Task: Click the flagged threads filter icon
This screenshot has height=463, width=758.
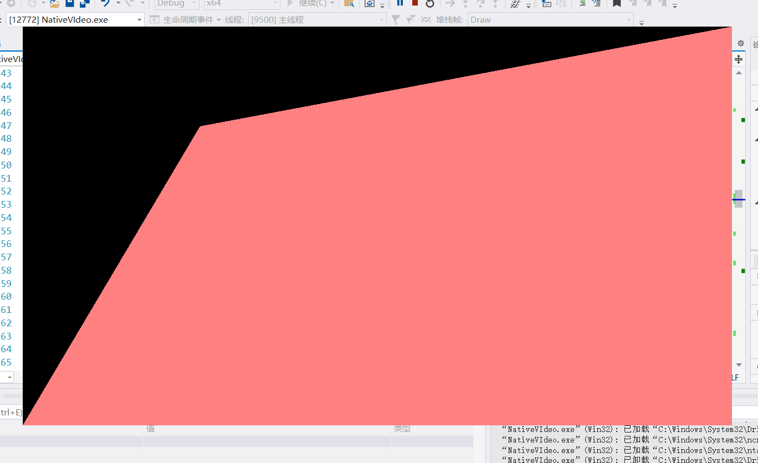Action: pos(411,20)
